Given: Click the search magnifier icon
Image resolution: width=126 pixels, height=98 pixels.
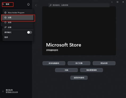Looking at the screenshot, I should (51, 5).
